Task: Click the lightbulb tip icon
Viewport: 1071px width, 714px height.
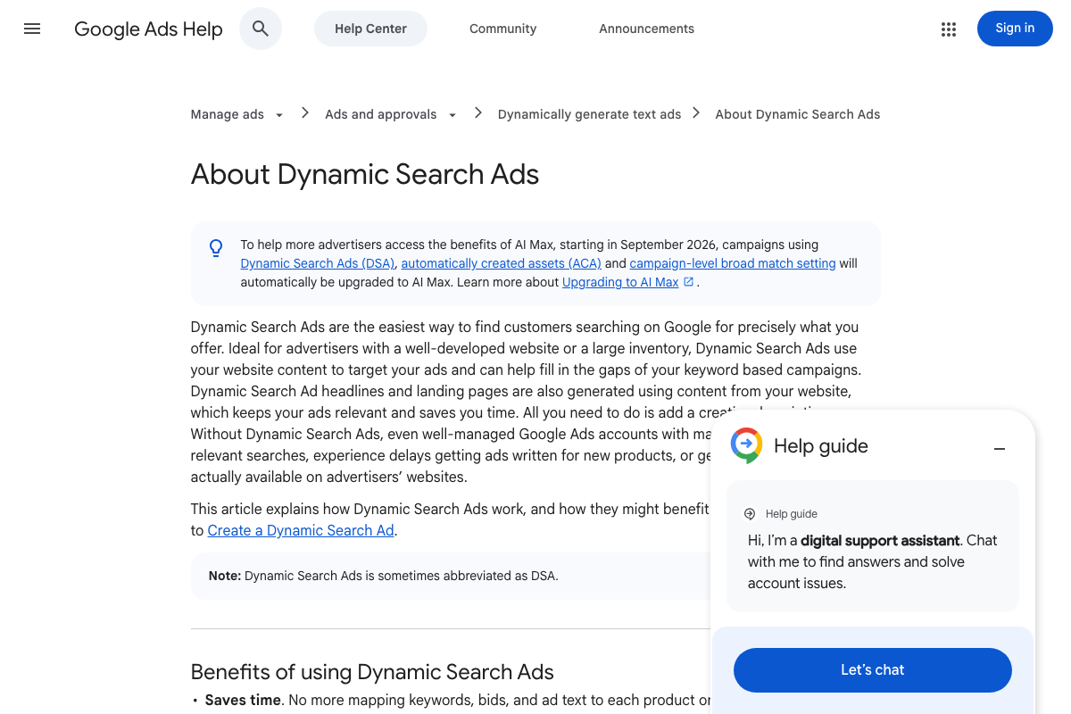Action: tap(216, 248)
